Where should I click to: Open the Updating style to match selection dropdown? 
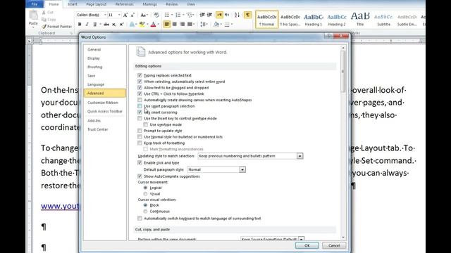[299, 156]
